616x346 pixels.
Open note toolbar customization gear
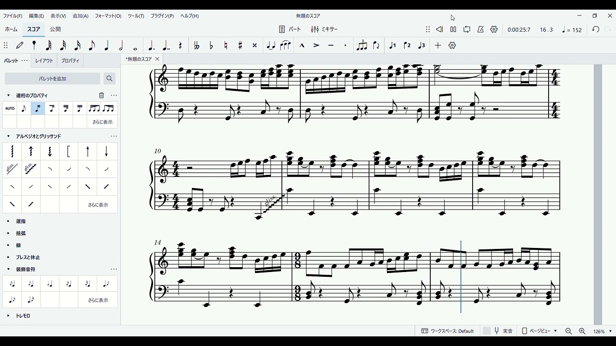pyautogui.click(x=452, y=46)
